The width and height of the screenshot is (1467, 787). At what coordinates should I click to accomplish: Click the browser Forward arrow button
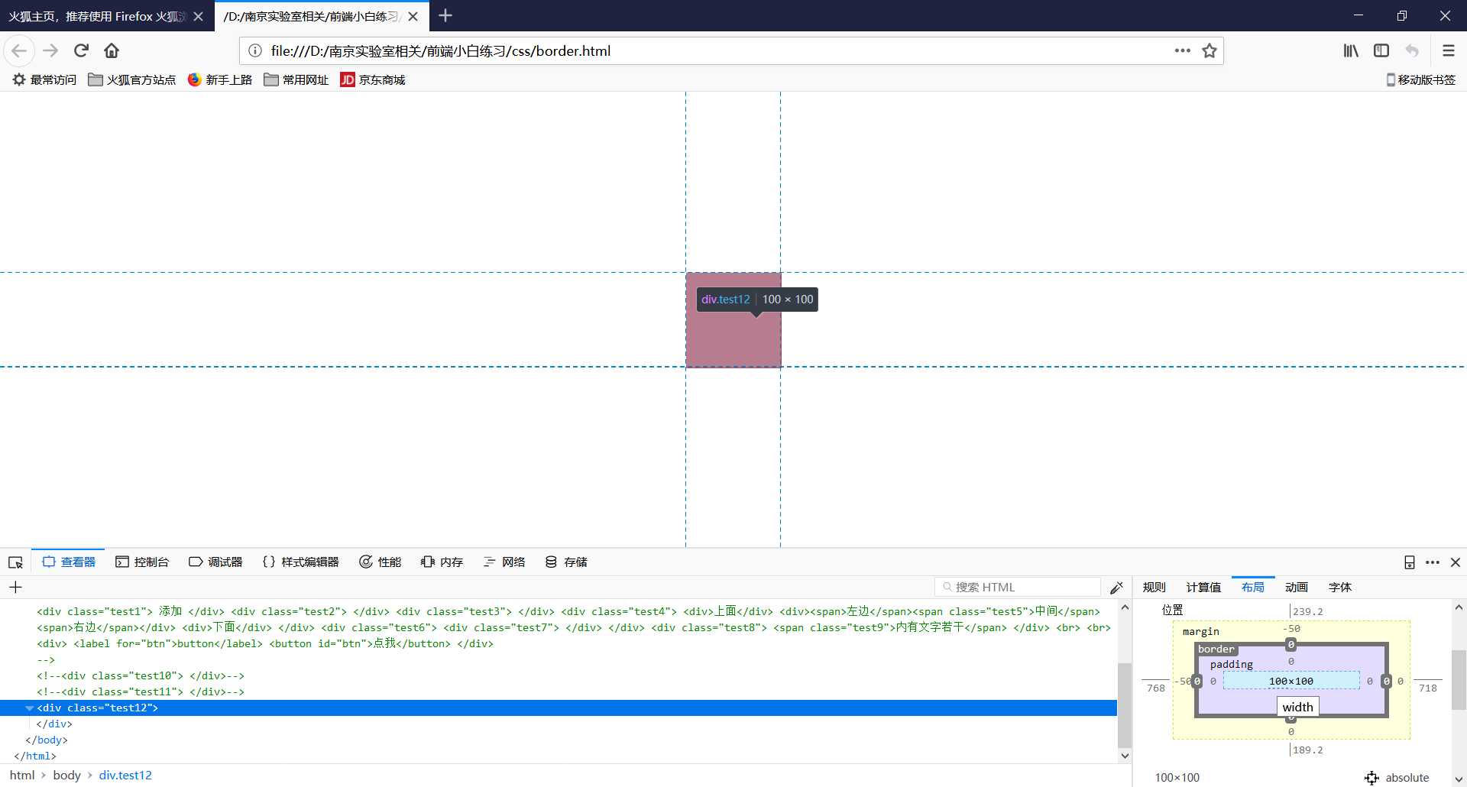click(x=50, y=50)
